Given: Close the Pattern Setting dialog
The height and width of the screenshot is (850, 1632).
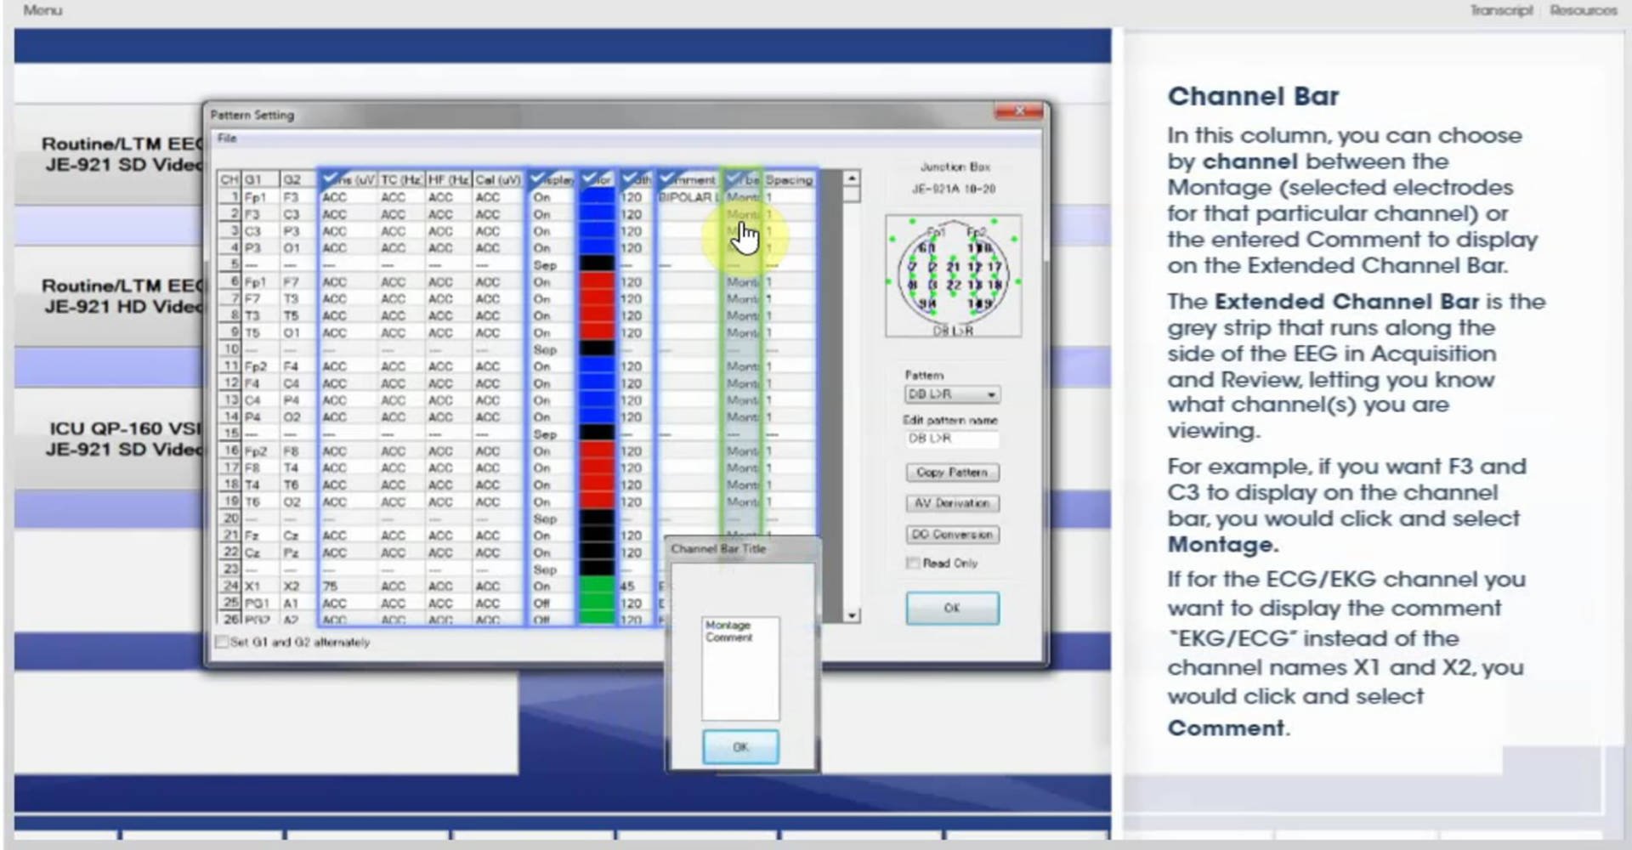Looking at the screenshot, I should (1019, 111).
